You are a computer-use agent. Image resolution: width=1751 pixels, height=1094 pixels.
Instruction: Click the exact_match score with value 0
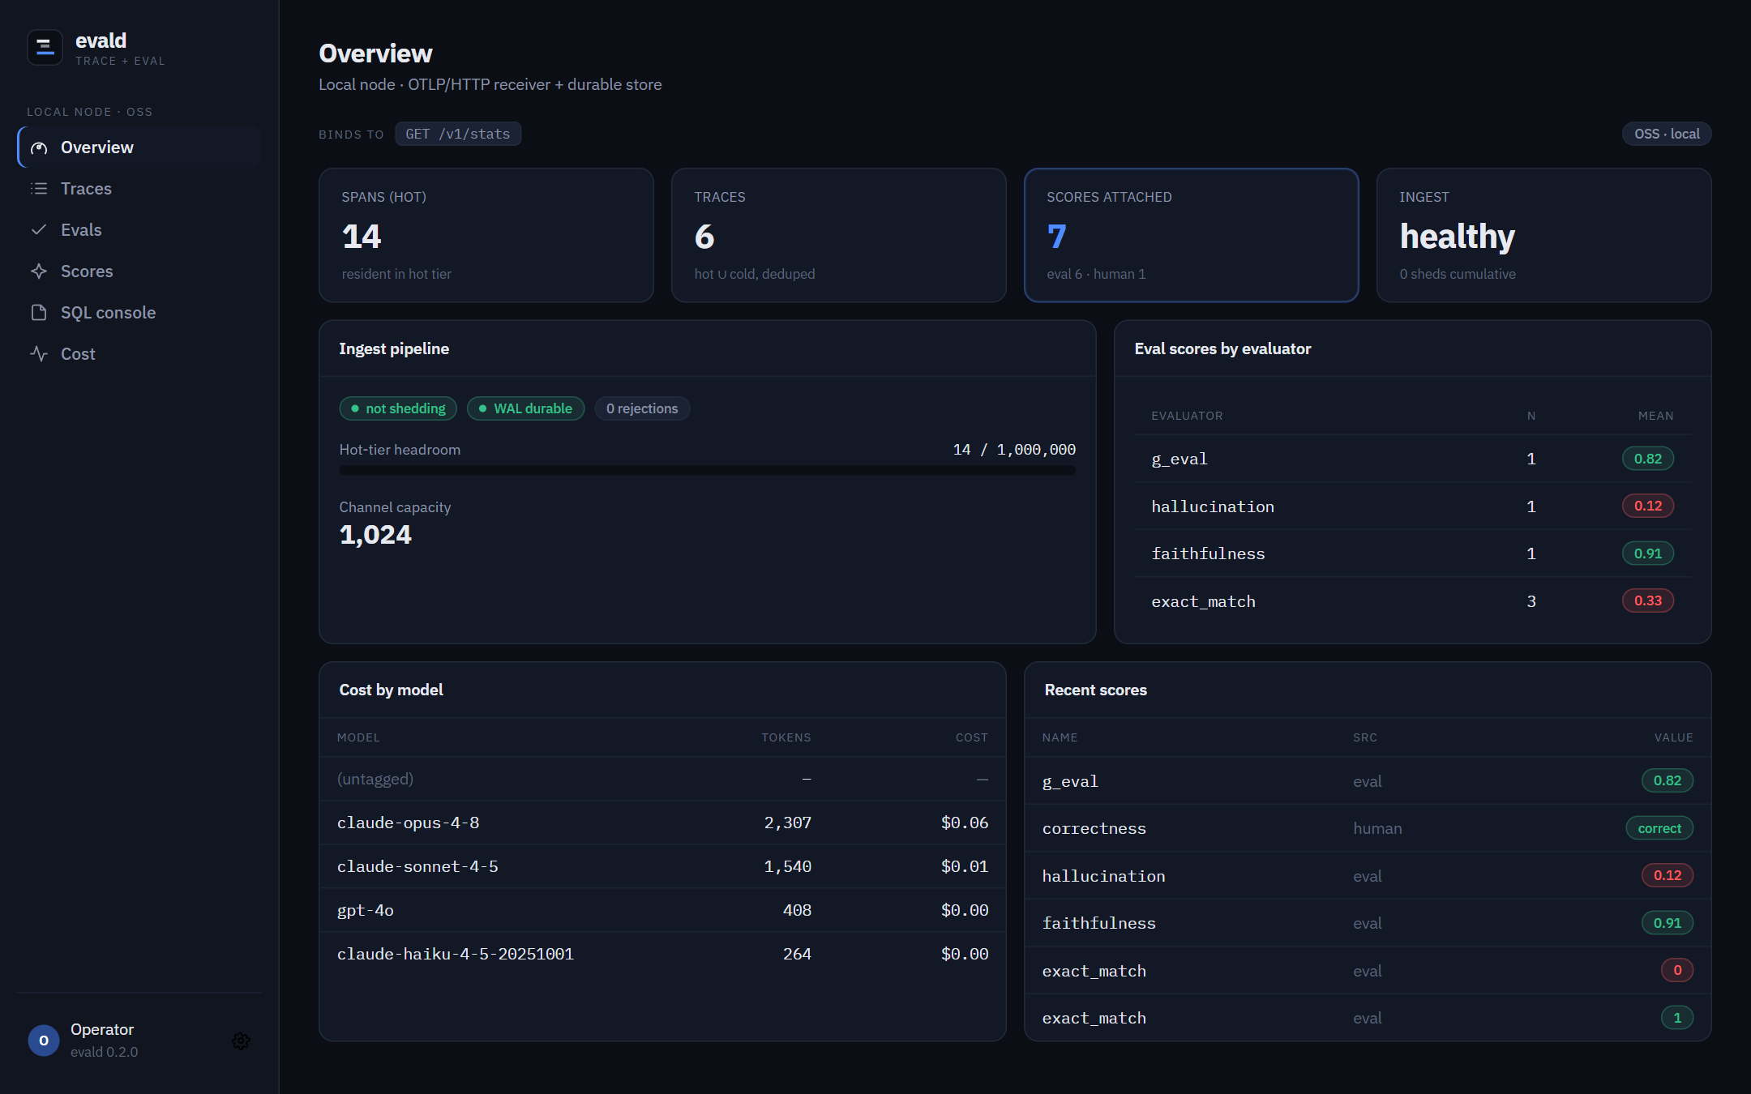point(1368,971)
